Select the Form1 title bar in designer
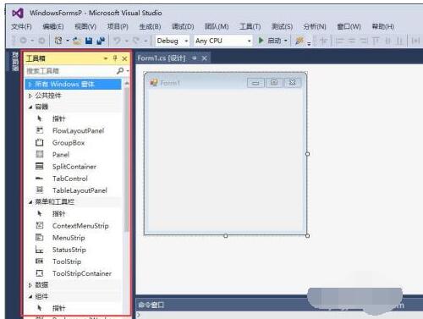423x319 pixels. (x=226, y=82)
